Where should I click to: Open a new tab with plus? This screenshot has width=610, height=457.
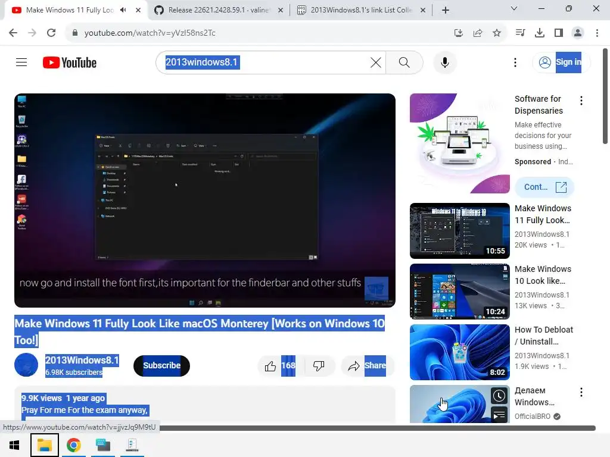point(446,10)
